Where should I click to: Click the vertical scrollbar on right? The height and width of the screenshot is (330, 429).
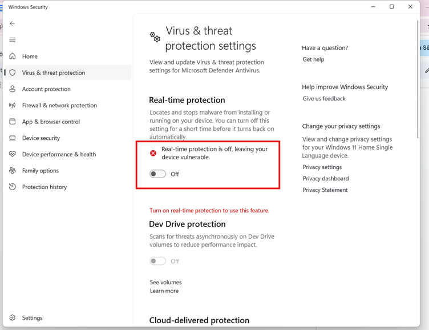click(x=418, y=79)
